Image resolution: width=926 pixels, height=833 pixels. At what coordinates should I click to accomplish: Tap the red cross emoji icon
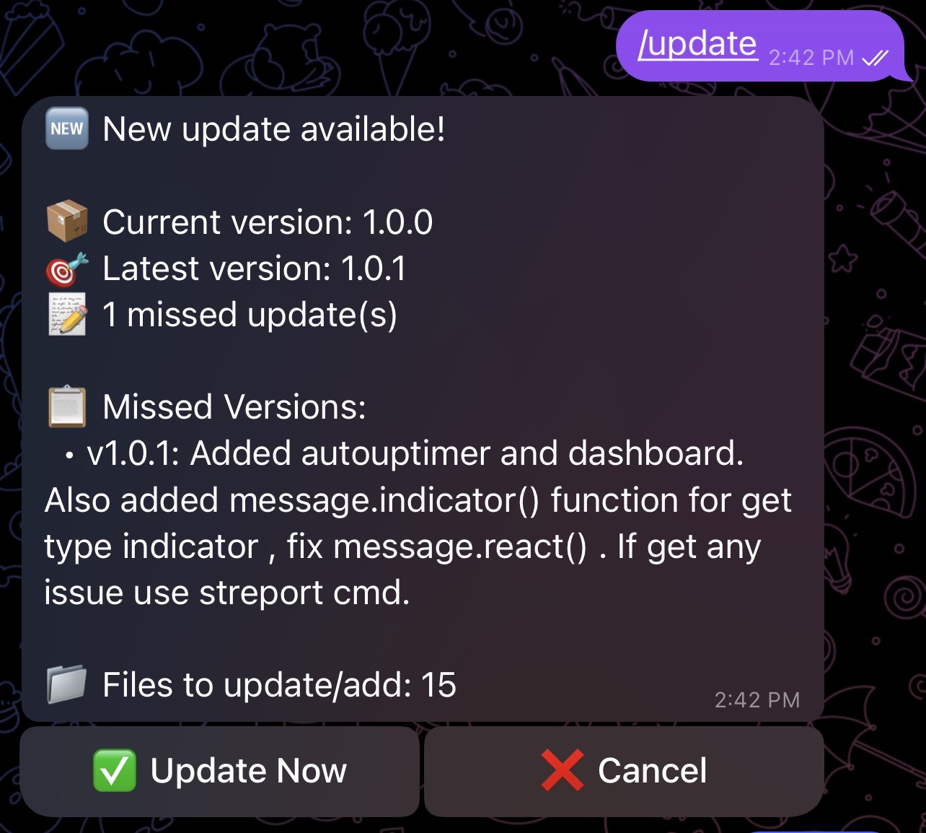click(563, 770)
